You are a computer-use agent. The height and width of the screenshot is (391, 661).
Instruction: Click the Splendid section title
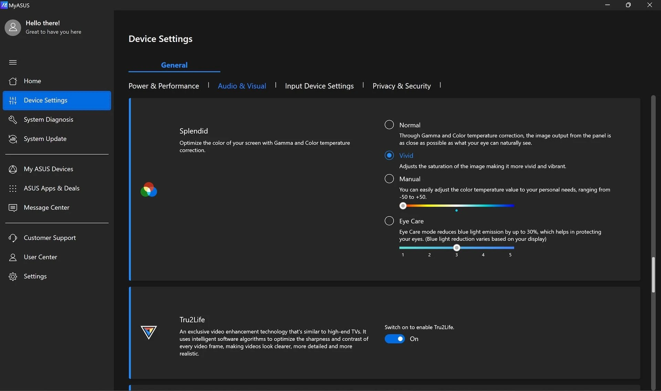click(193, 131)
